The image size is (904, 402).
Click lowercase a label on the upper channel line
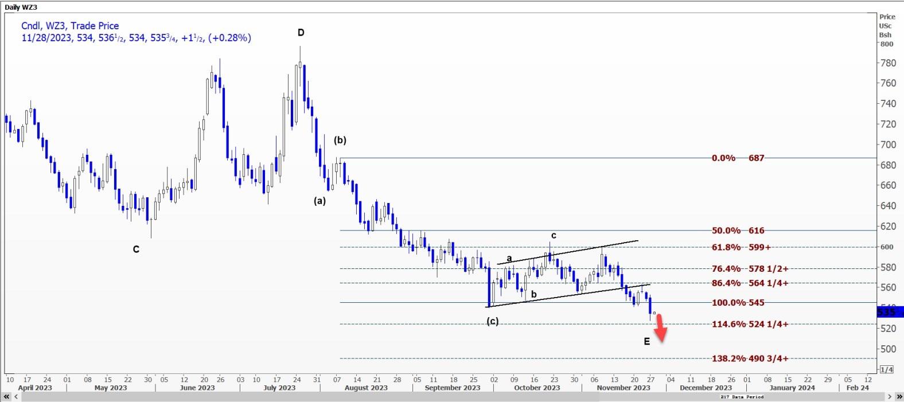pyautogui.click(x=509, y=259)
